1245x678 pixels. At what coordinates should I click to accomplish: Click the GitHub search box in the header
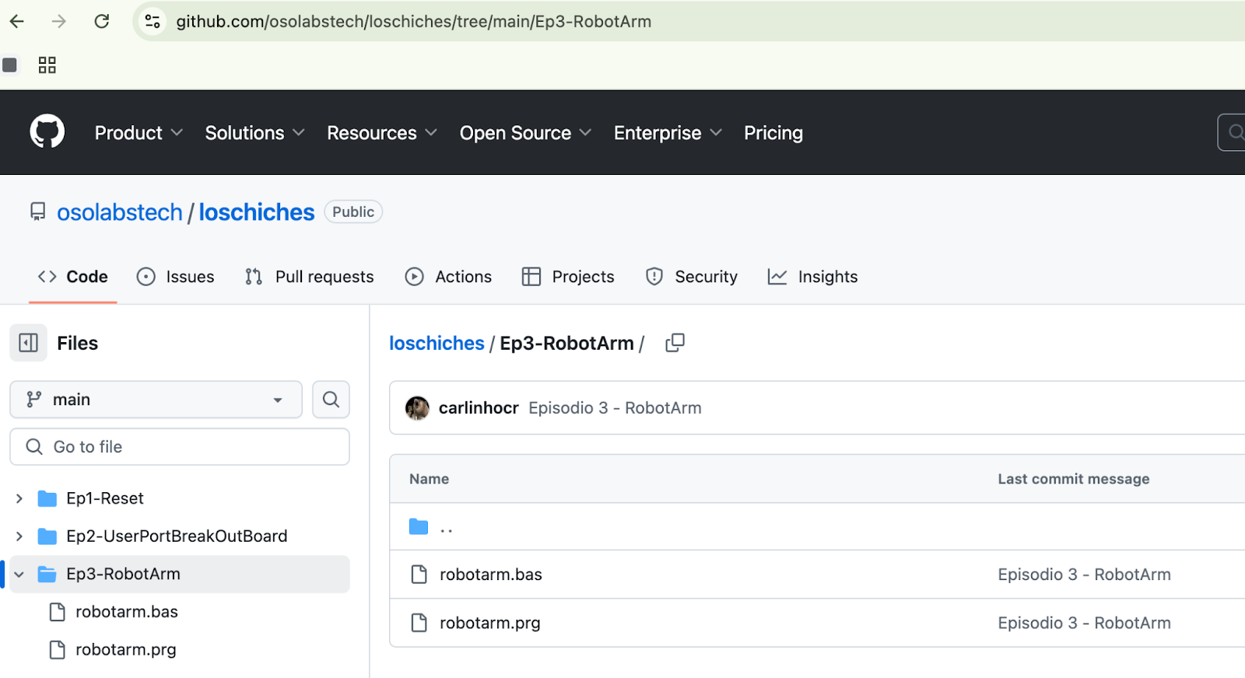point(1232,132)
